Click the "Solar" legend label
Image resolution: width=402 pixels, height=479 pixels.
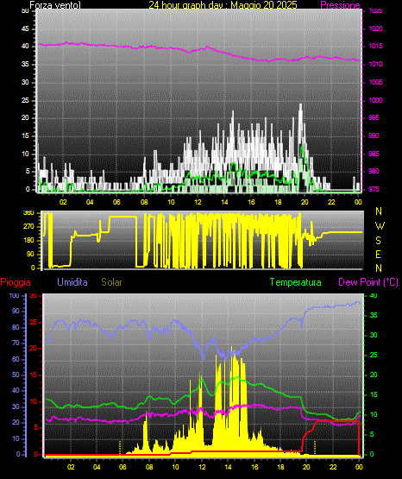[x=112, y=282]
